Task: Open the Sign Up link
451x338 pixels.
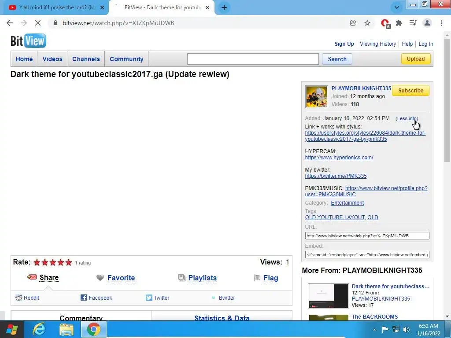Action: click(x=344, y=44)
